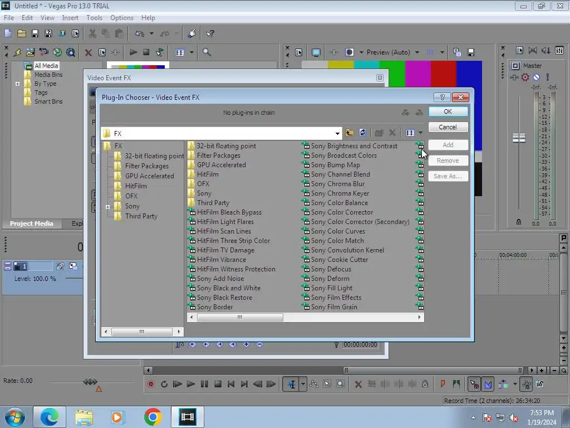Open the Edit menu

pos(27,18)
